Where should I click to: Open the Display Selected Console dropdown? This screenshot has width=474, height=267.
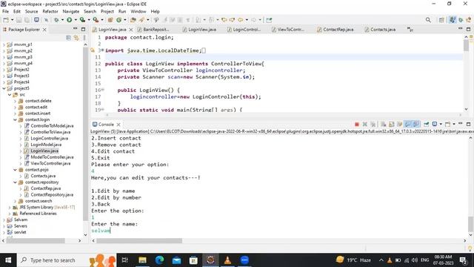pyautogui.click(x=441, y=125)
